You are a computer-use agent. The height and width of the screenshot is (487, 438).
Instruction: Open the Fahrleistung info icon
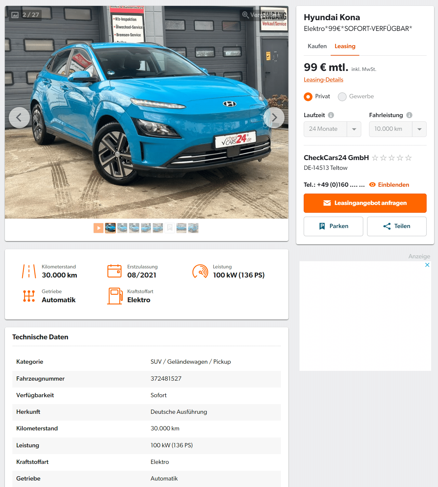tap(409, 115)
